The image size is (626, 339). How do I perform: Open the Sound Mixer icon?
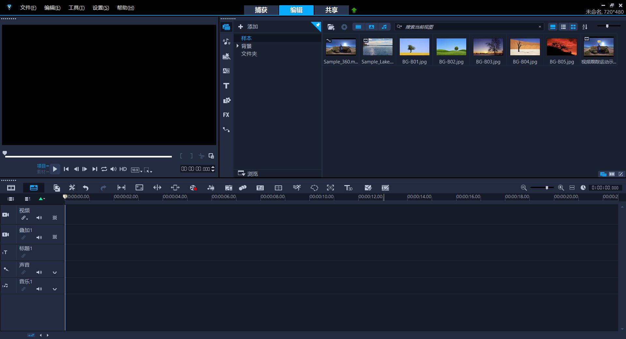coord(211,188)
